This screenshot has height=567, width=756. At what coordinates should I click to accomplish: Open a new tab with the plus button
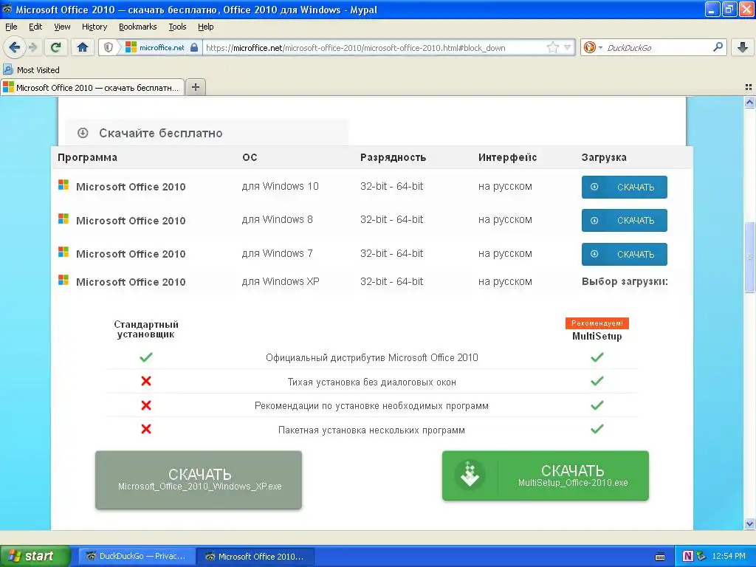coord(195,87)
